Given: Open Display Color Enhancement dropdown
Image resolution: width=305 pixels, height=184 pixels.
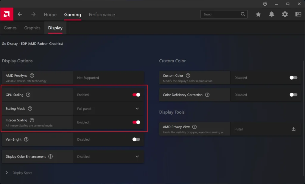Looking at the screenshot, I should (x=108, y=156).
